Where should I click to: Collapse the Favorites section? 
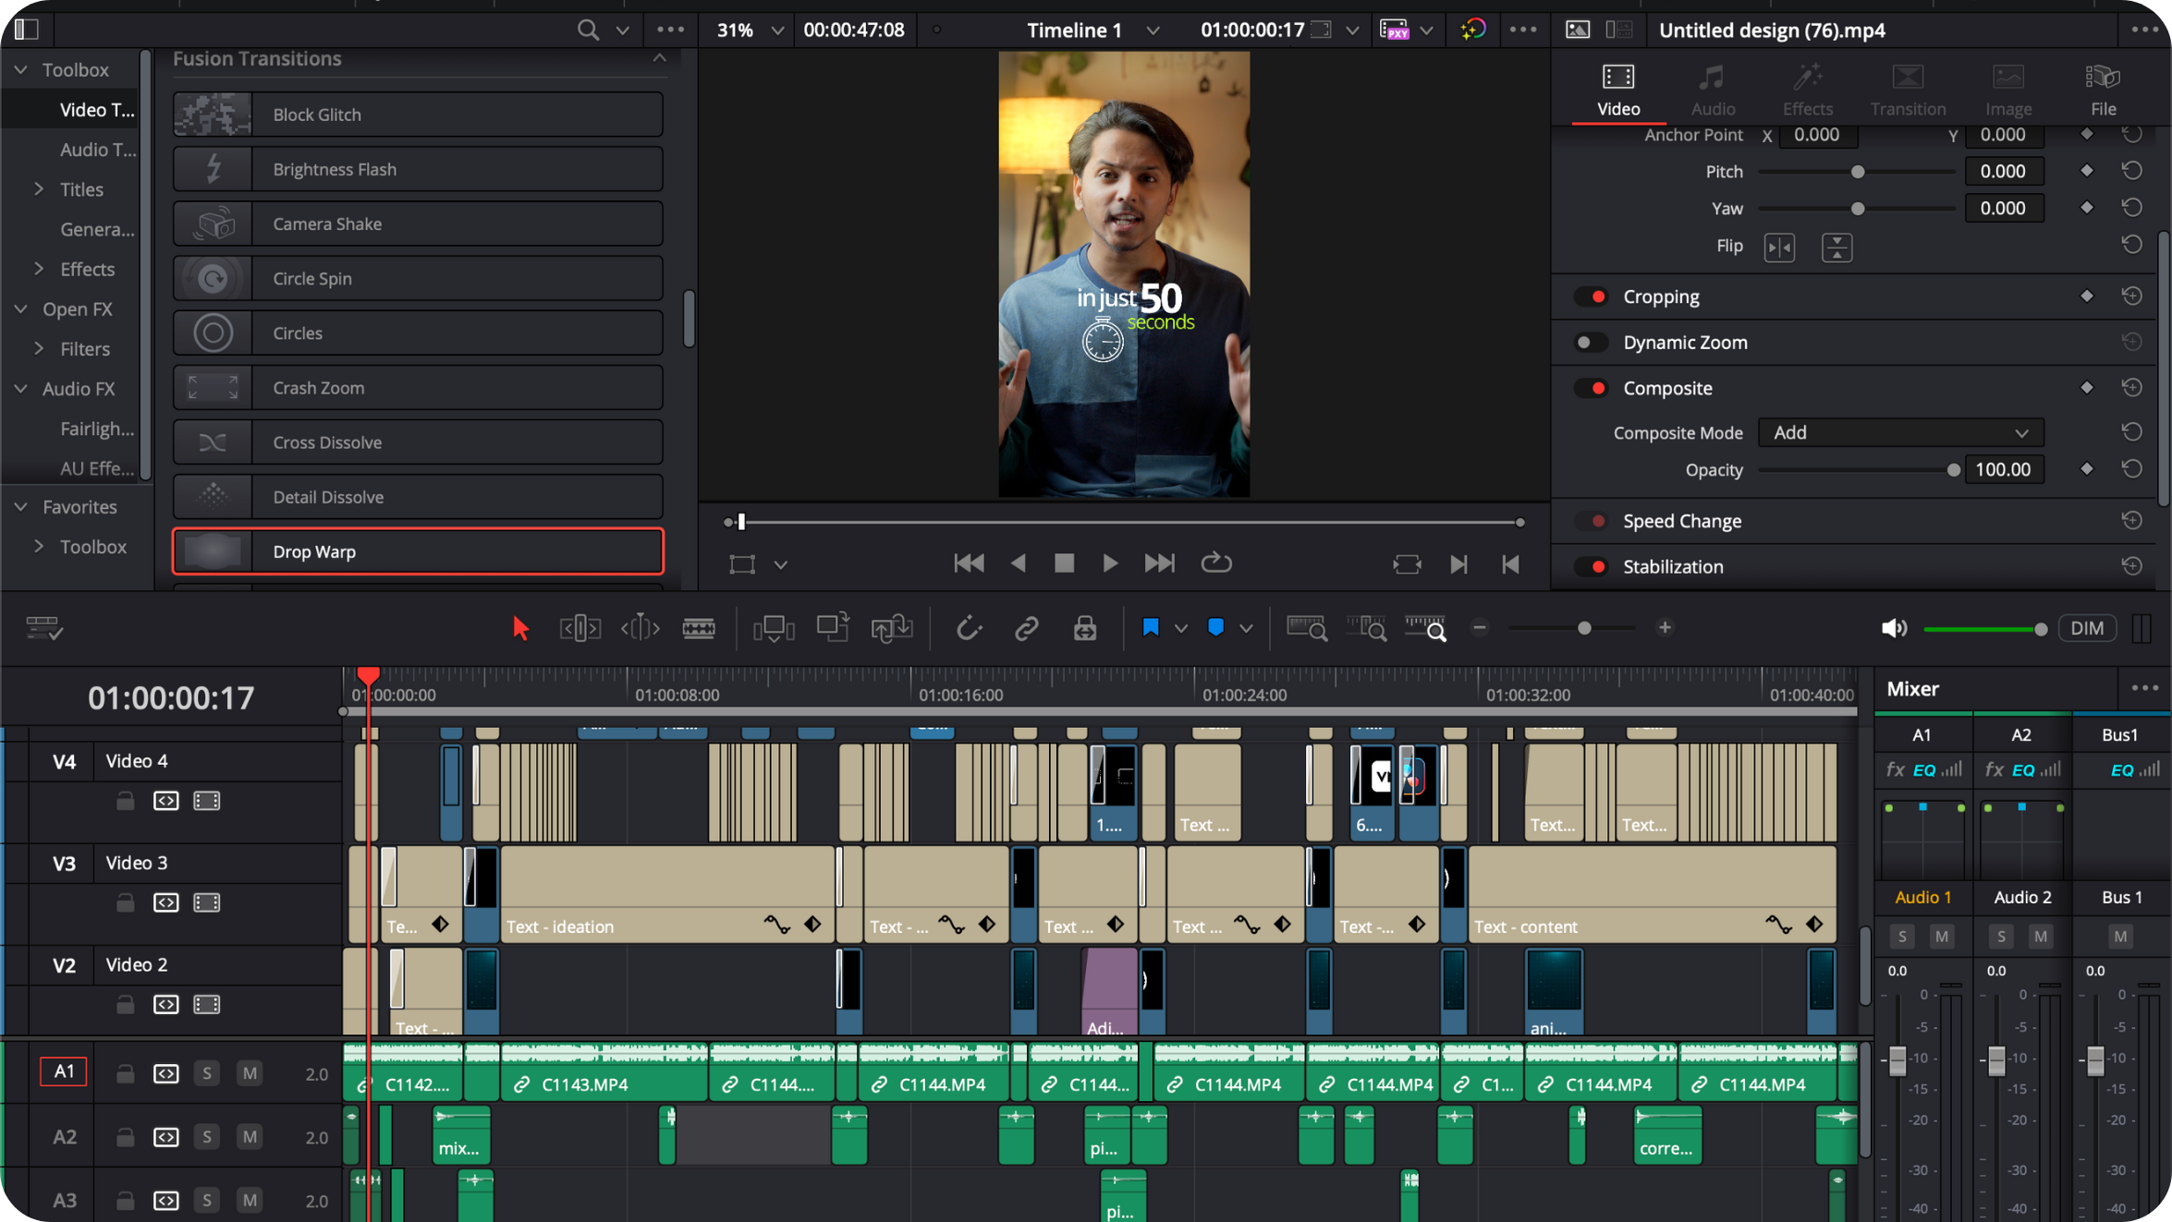[x=20, y=507]
